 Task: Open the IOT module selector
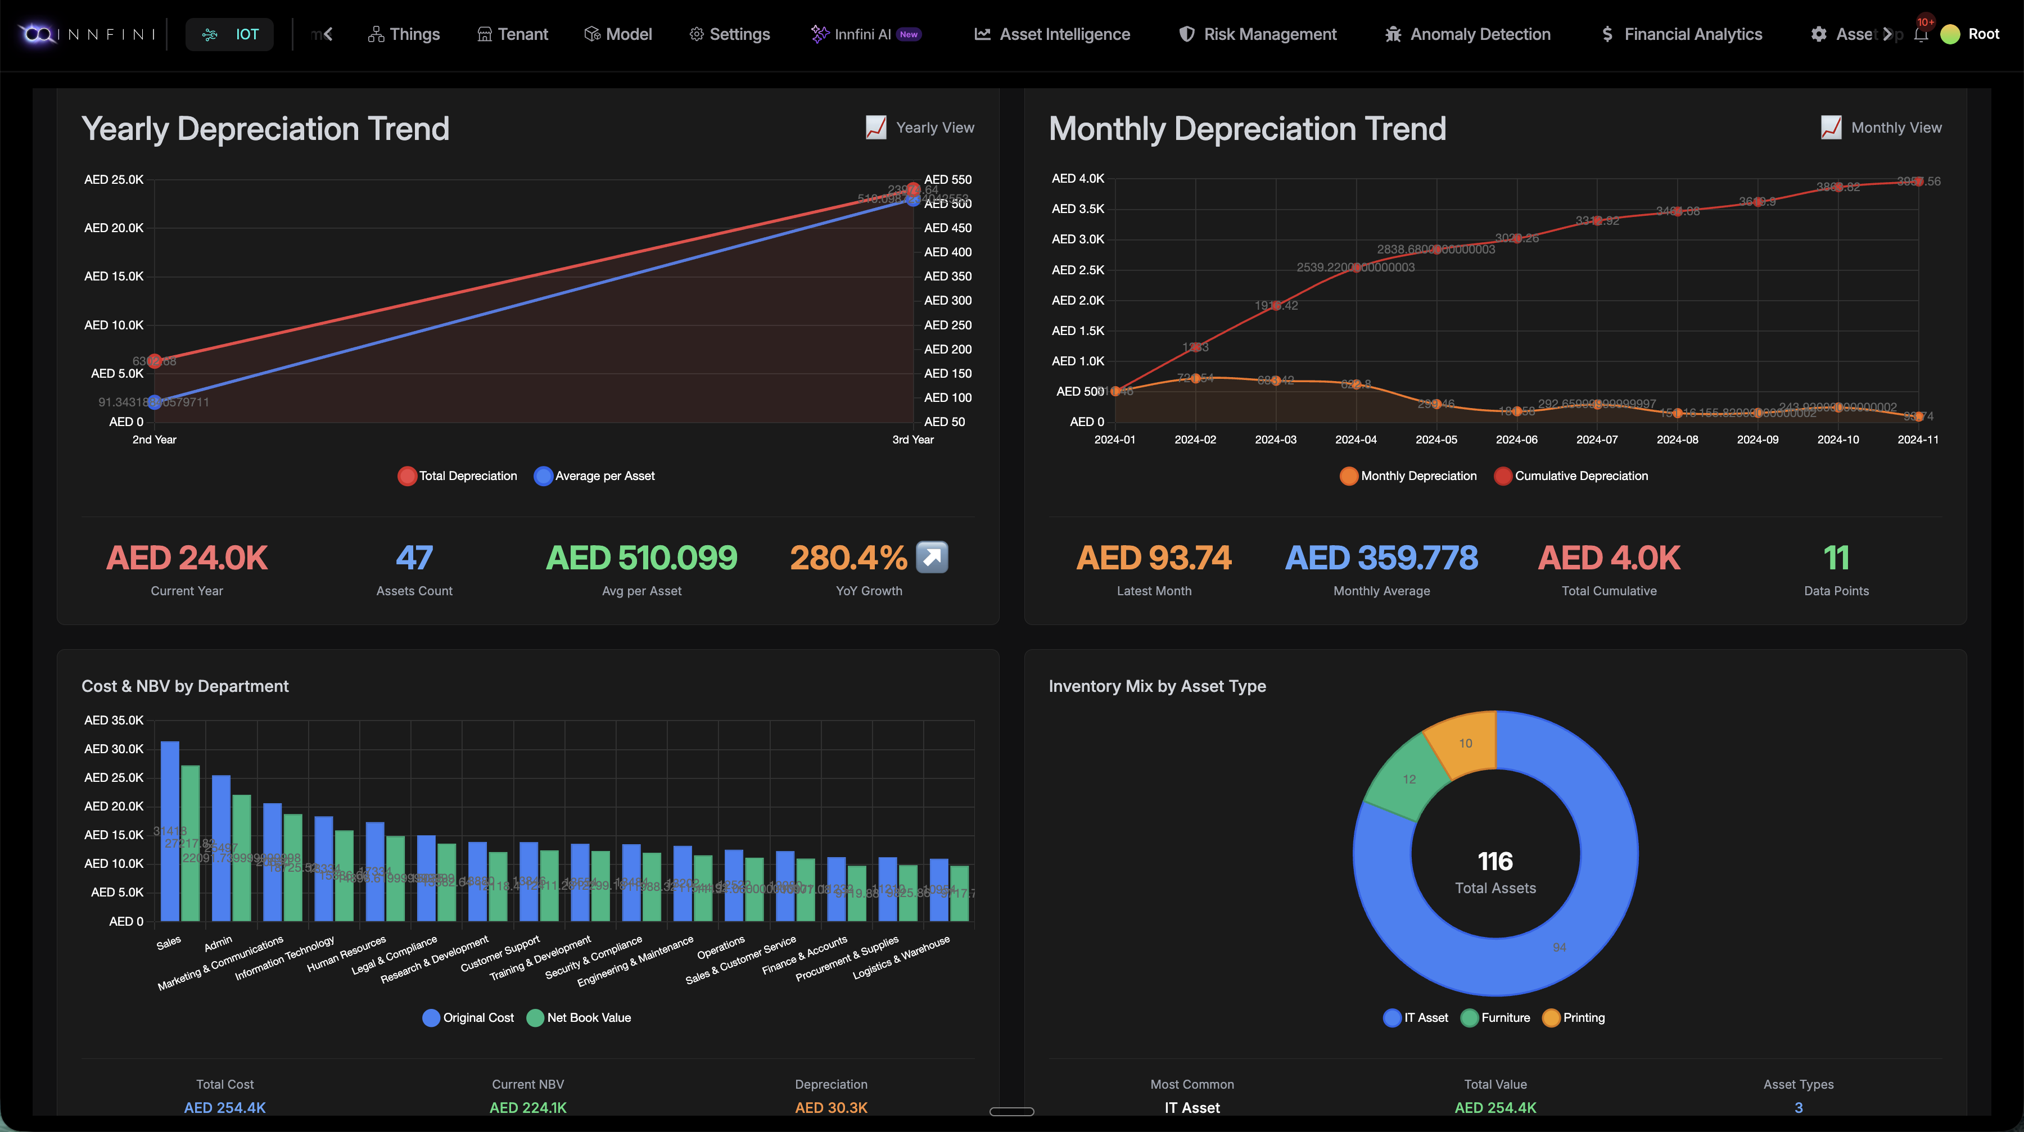tap(229, 34)
